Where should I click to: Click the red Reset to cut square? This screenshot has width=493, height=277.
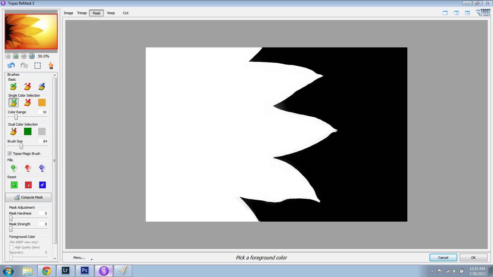(x=28, y=185)
